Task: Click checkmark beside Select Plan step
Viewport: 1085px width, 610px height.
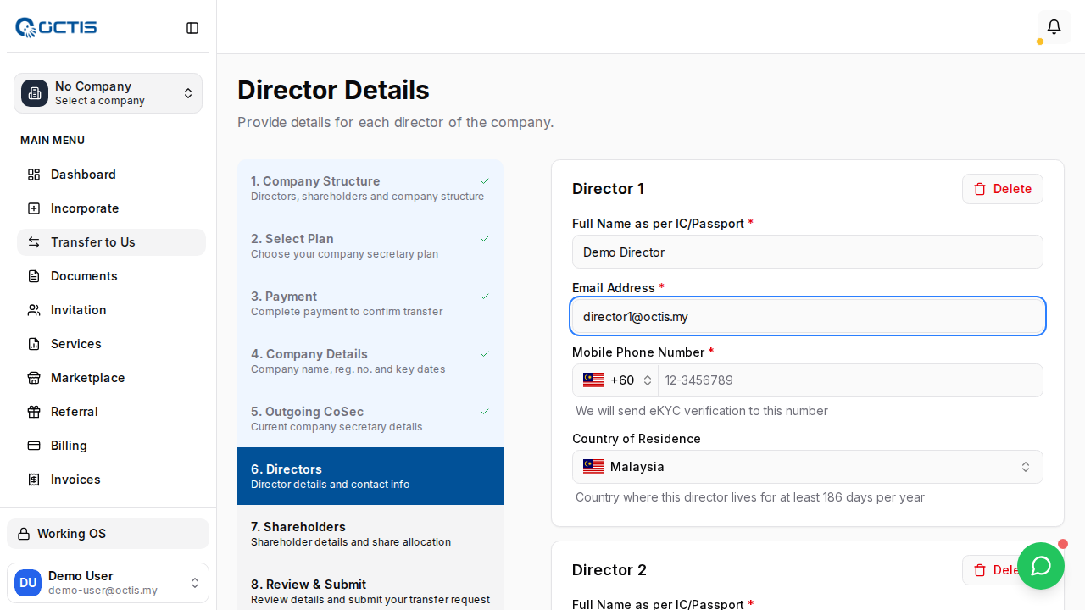Action: pos(485,239)
